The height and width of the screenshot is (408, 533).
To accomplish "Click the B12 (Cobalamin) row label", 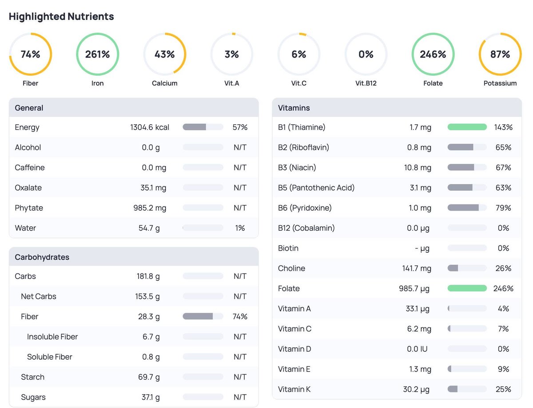I will coord(306,228).
